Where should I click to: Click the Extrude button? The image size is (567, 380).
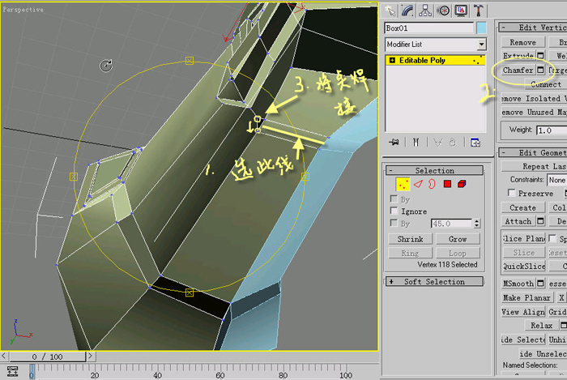coord(518,56)
